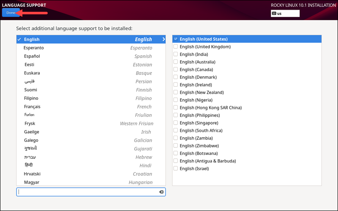The height and width of the screenshot is (211, 338).
Task: Tick the English (Australia) checkbox
Action: [x=176, y=62]
